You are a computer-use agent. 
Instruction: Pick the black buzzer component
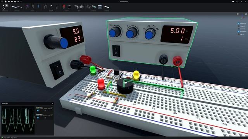click(x=69, y=7)
